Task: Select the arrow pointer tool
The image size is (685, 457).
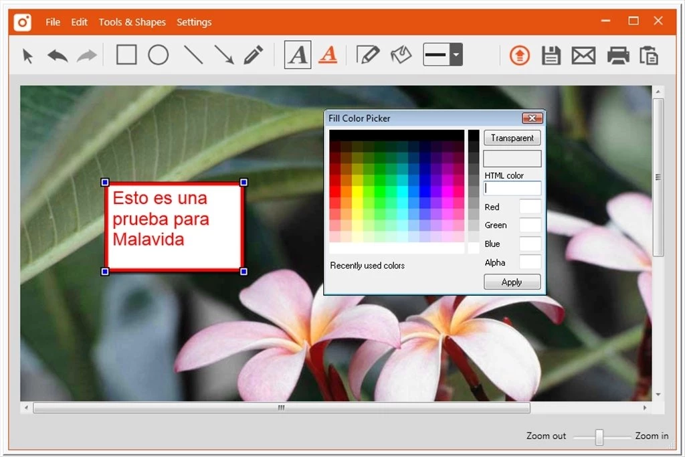Action: point(27,56)
